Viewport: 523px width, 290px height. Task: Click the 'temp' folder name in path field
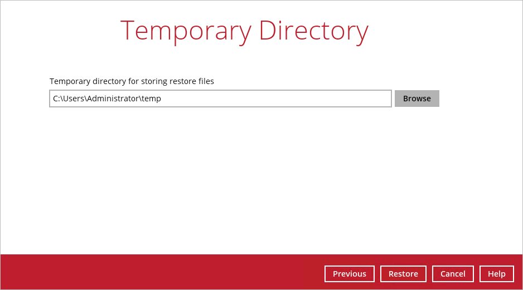click(x=151, y=99)
